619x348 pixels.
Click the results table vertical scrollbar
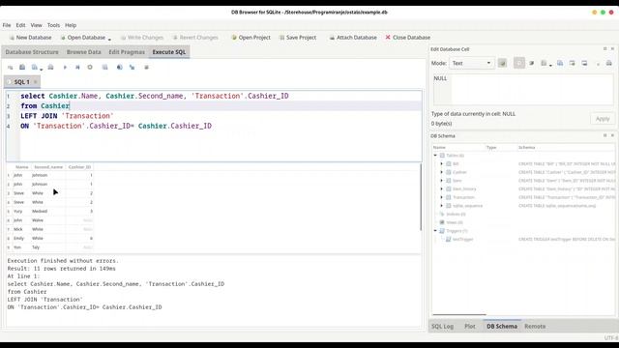421,197
